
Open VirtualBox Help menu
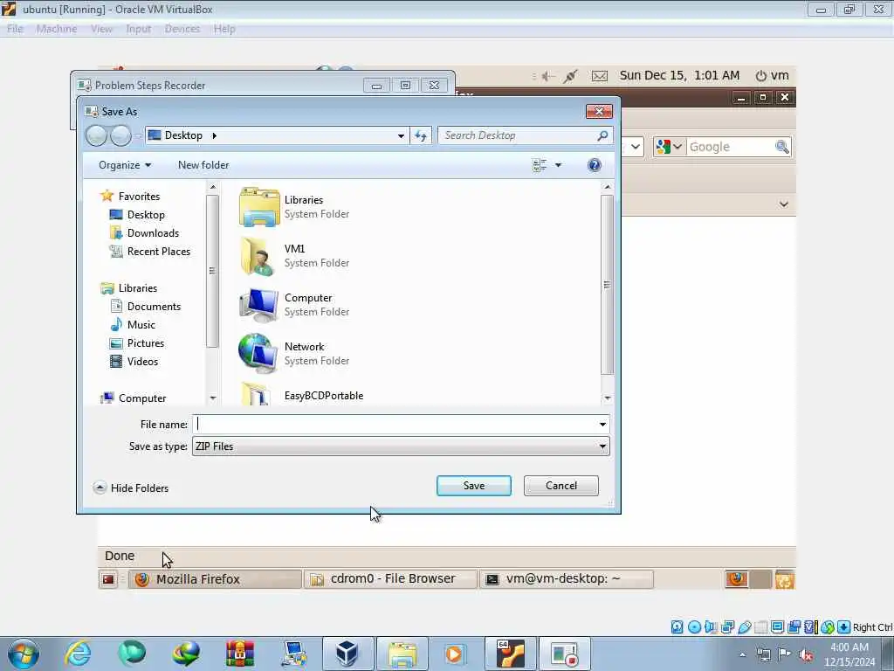(x=224, y=29)
